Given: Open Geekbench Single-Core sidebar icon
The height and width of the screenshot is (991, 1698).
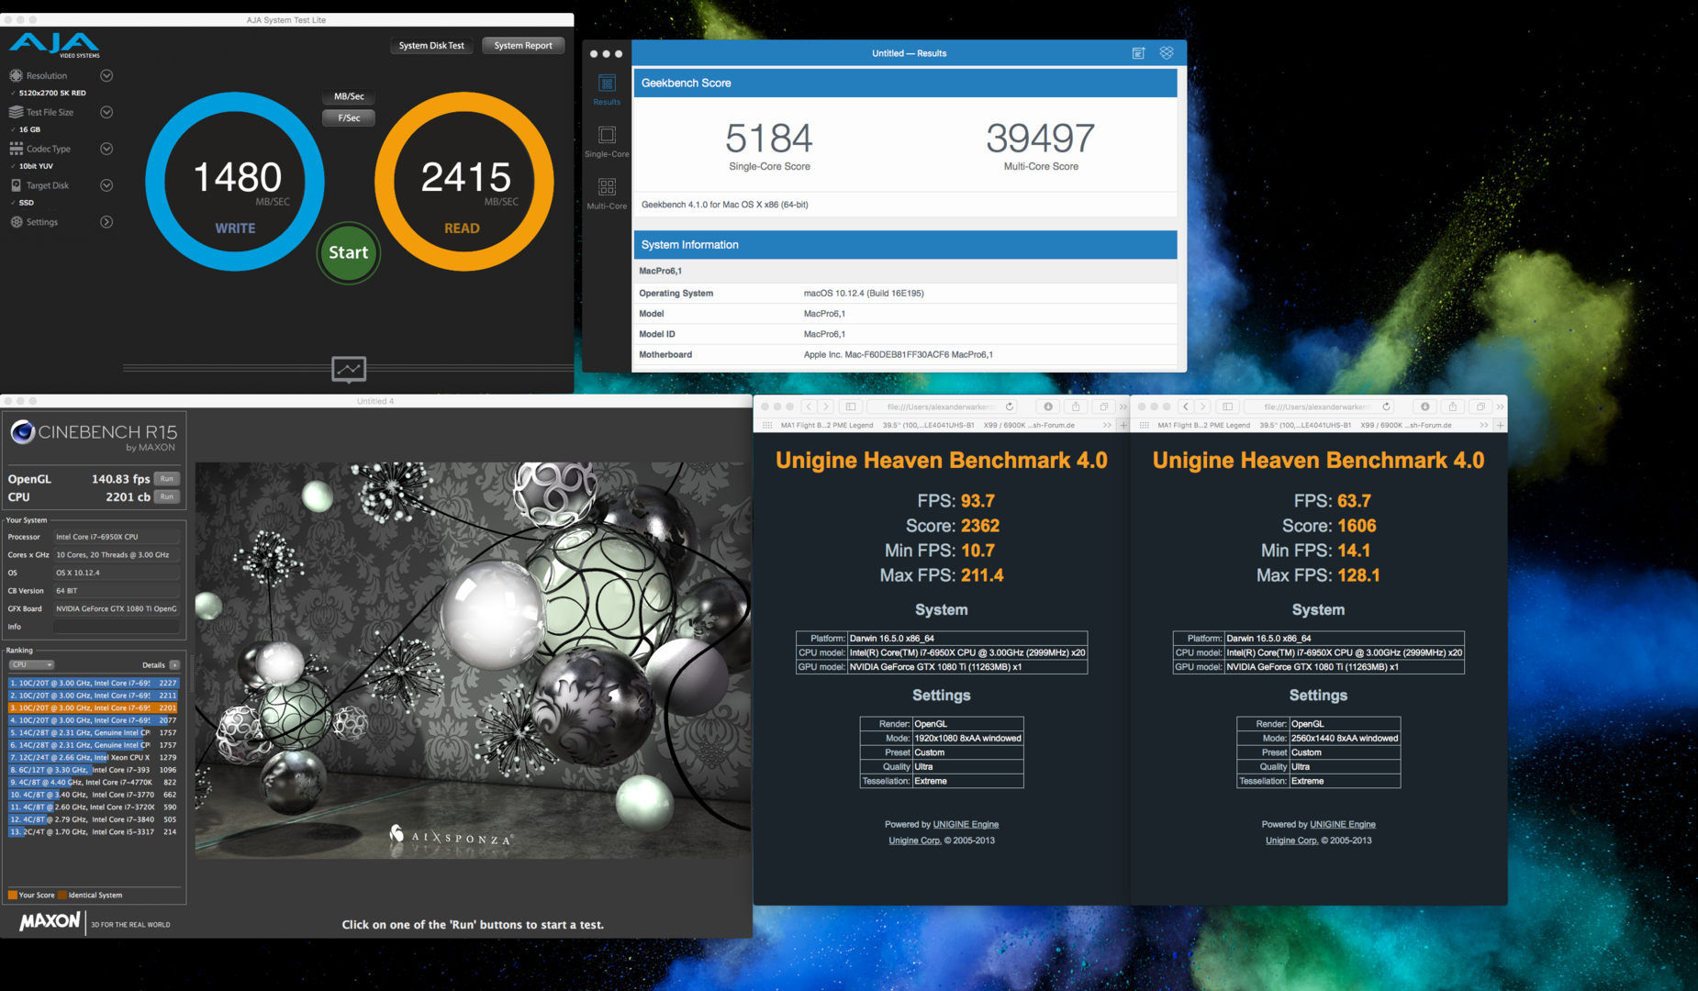Looking at the screenshot, I should tap(607, 136).
